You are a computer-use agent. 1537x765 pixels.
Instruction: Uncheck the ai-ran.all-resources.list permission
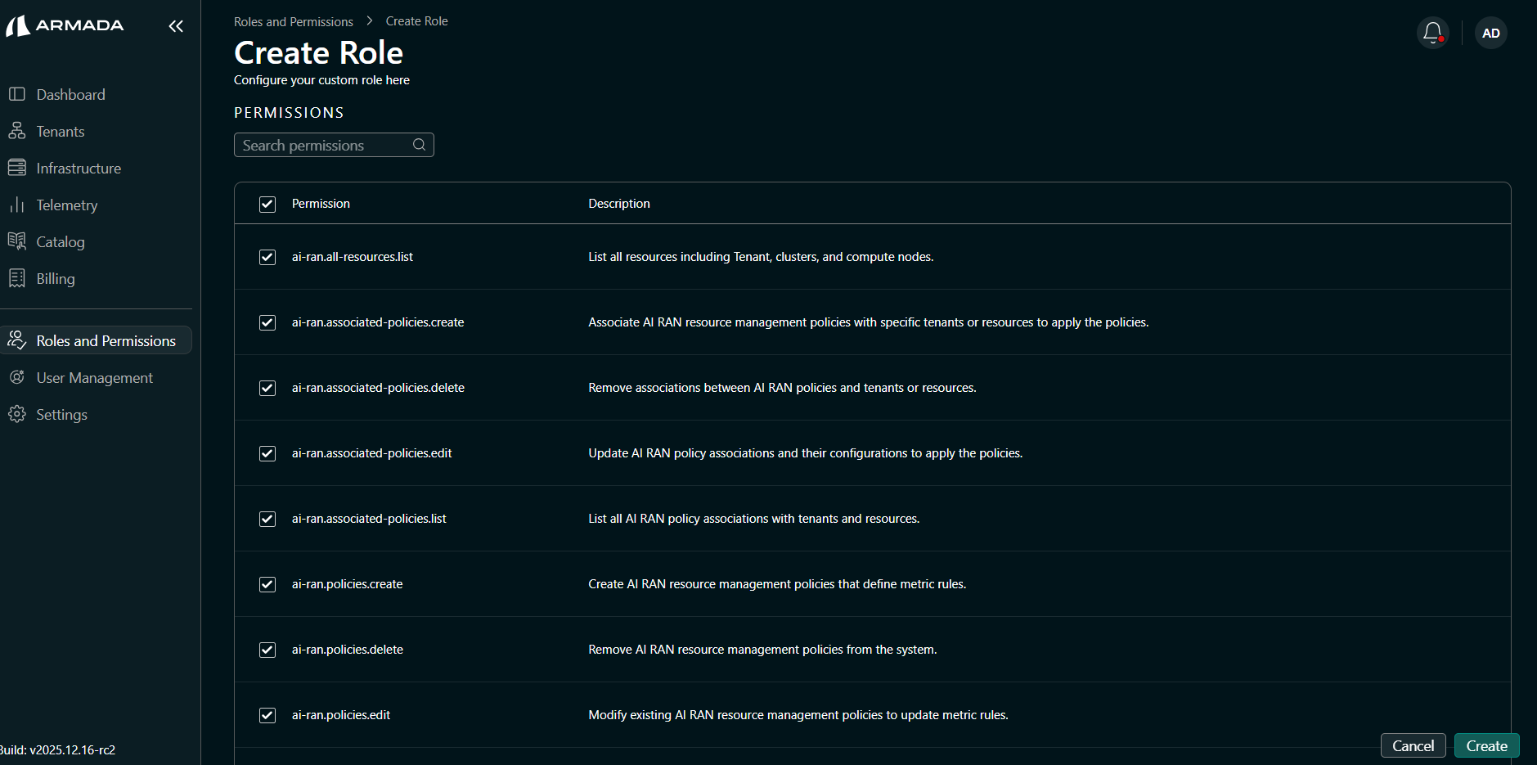pyautogui.click(x=267, y=257)
